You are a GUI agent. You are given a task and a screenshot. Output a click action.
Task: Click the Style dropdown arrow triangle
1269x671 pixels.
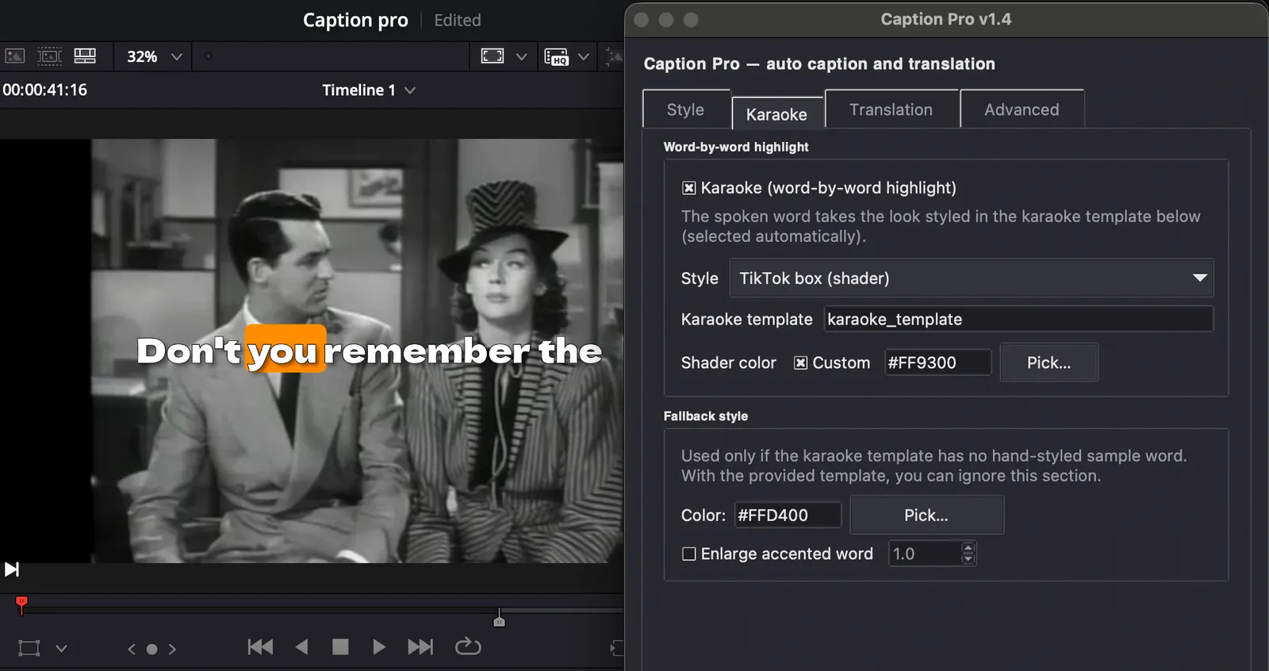coord(1199,278)
